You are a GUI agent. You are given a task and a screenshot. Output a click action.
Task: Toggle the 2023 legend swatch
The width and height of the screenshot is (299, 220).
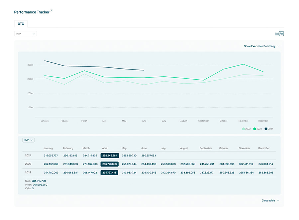tap(254, 129)
